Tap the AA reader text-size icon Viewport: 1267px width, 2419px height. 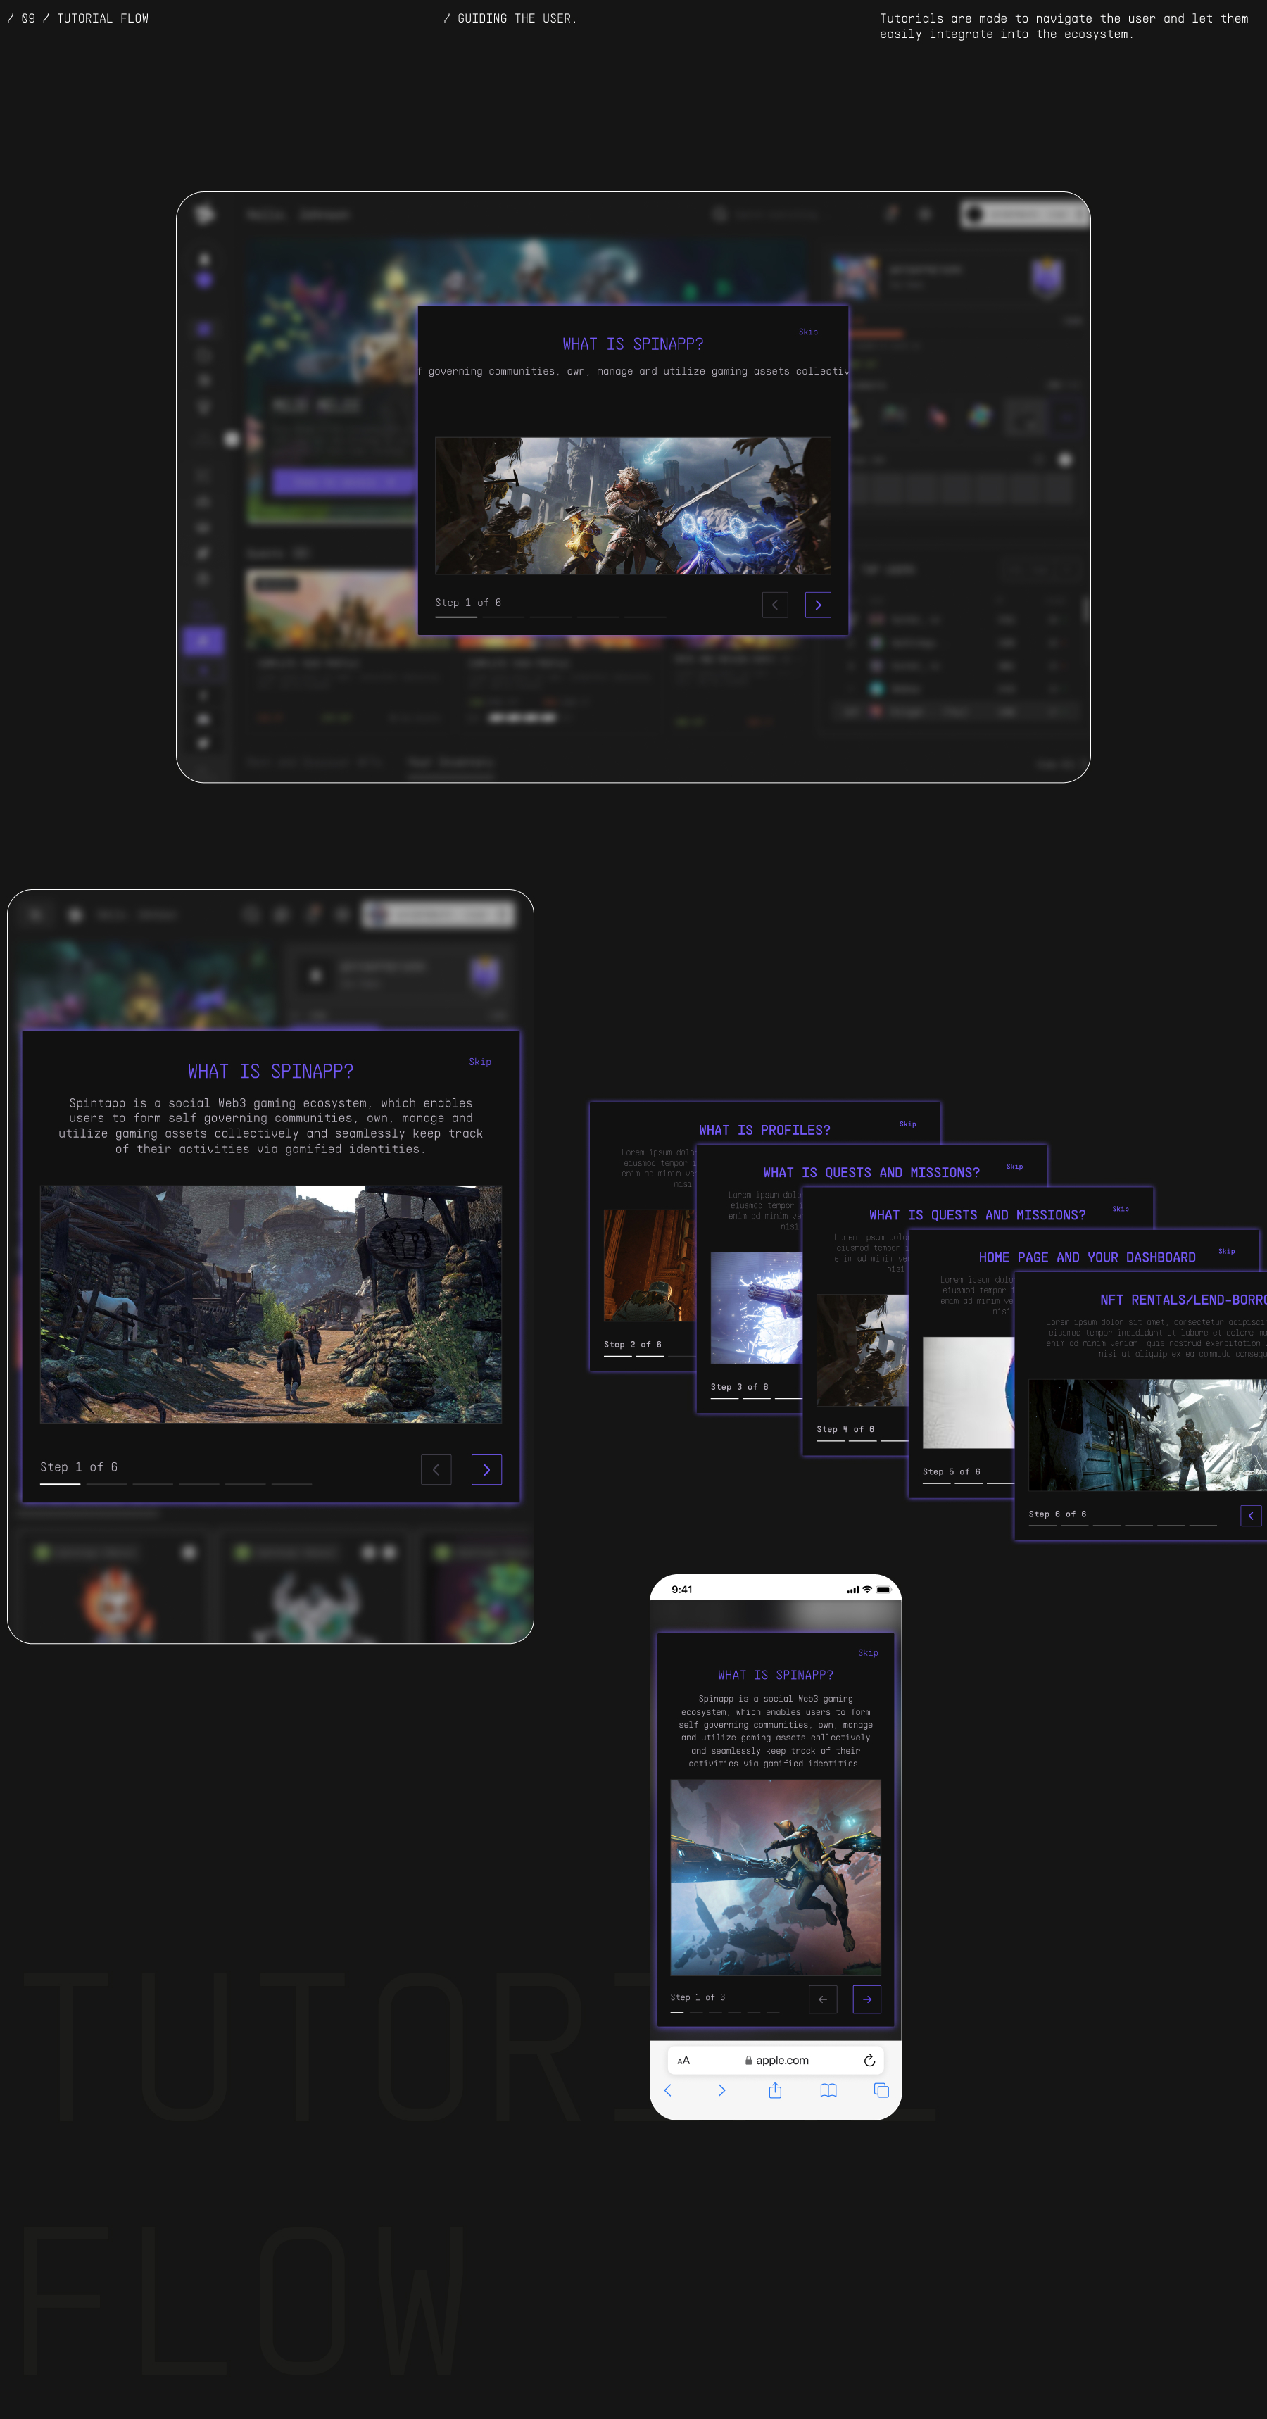pyautogui.click(x=683, y=2060)
